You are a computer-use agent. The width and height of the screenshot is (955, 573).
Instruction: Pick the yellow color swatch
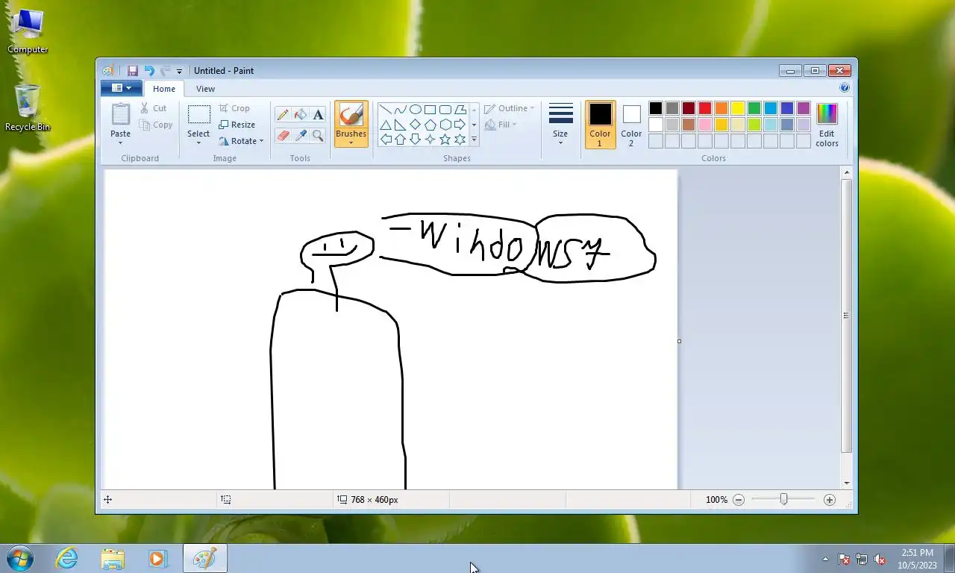[738, 108]
